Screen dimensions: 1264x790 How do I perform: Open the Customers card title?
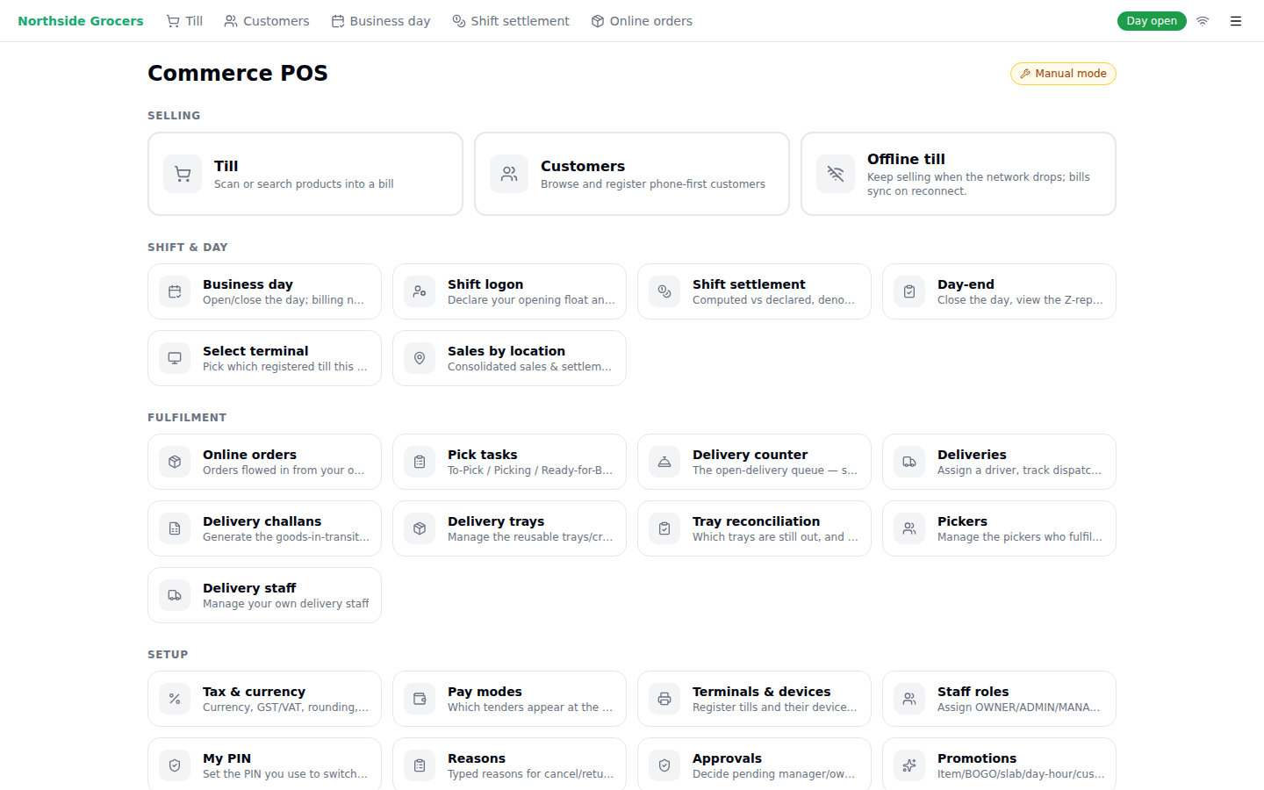point(583,166)
